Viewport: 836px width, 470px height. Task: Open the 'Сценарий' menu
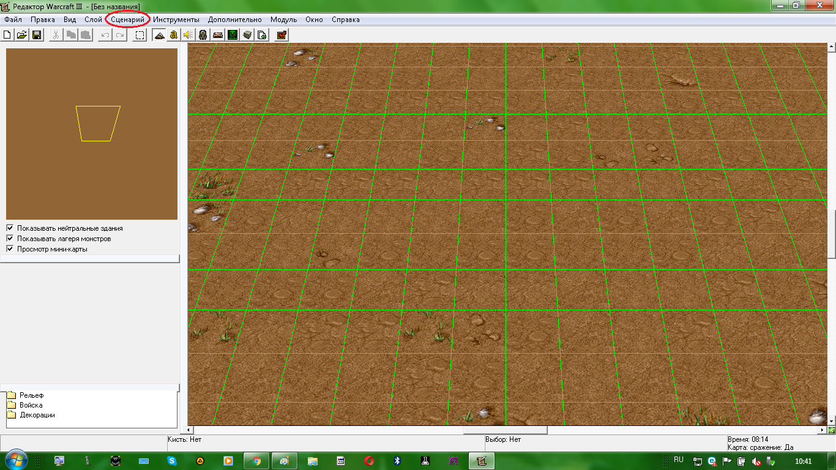pos(128,20)
